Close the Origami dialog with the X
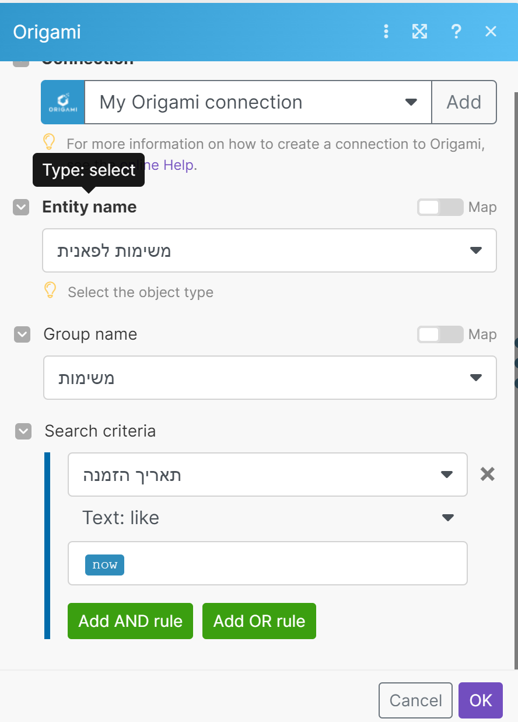518x722 pixels. (x=491, y=32)
